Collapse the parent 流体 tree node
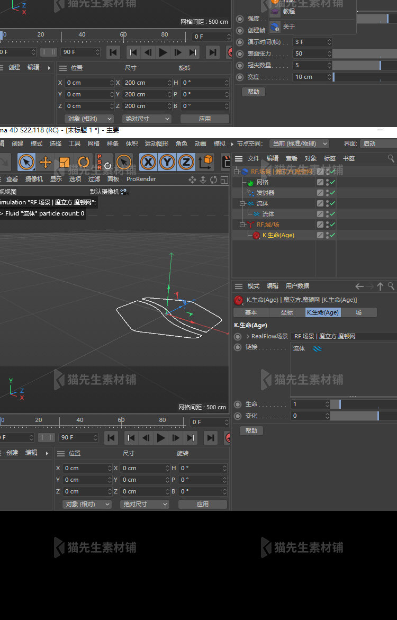This screenshot has width=397, height=620. [x=242, y=204]
